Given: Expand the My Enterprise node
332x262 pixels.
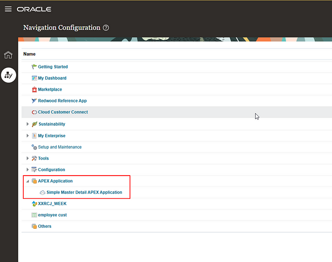Looking at the screenshot, I should point(28,136).
